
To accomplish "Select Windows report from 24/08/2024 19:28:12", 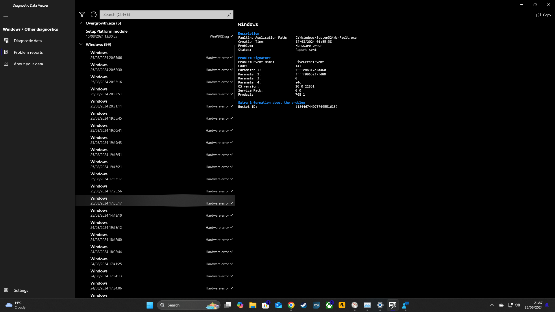I will pyautogui.click(x=155, y=225).
